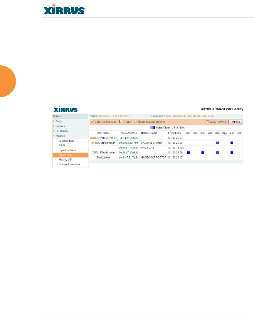Sort by Netbios Name column
254x316 pixels.
[149, 133]
